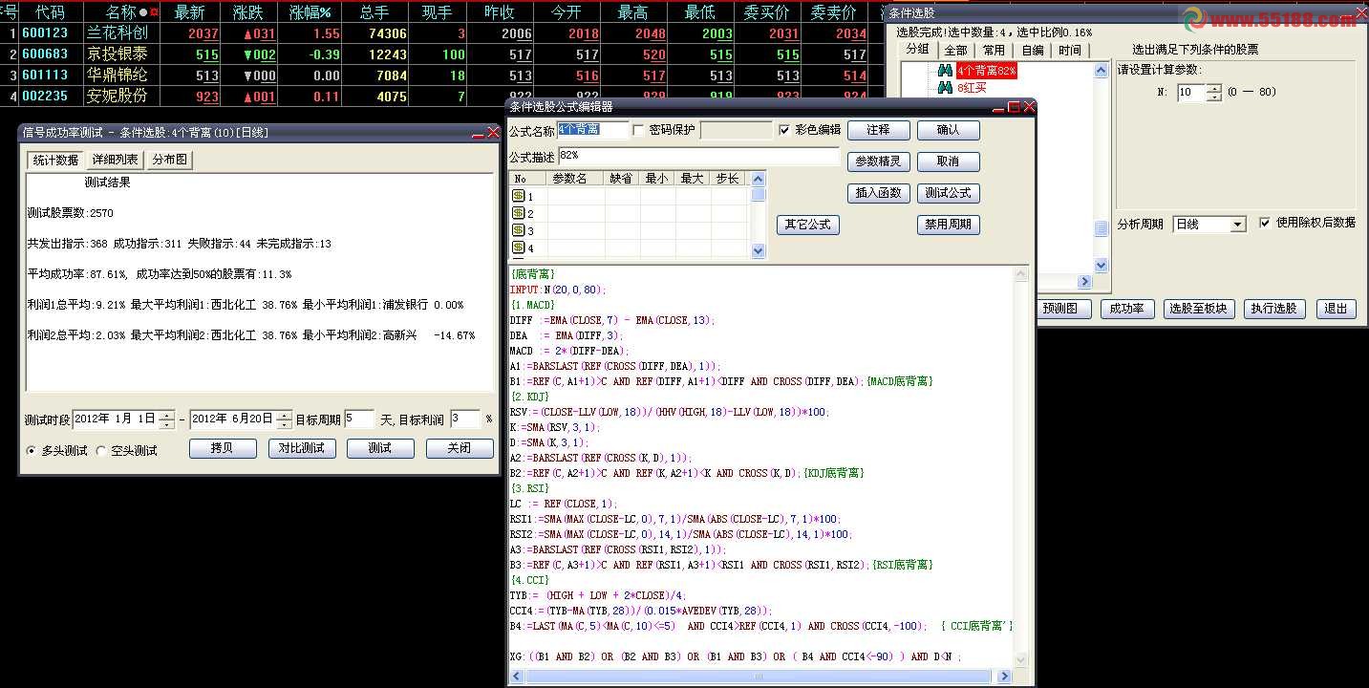Click 拷贝 button in test window

(x=223, y=448)
